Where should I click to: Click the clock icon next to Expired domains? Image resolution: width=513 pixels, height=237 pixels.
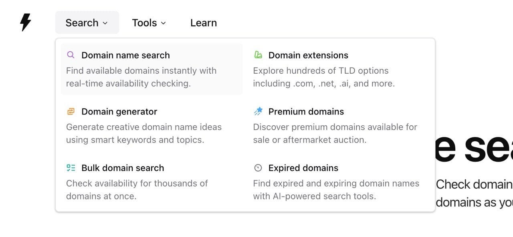258,168
